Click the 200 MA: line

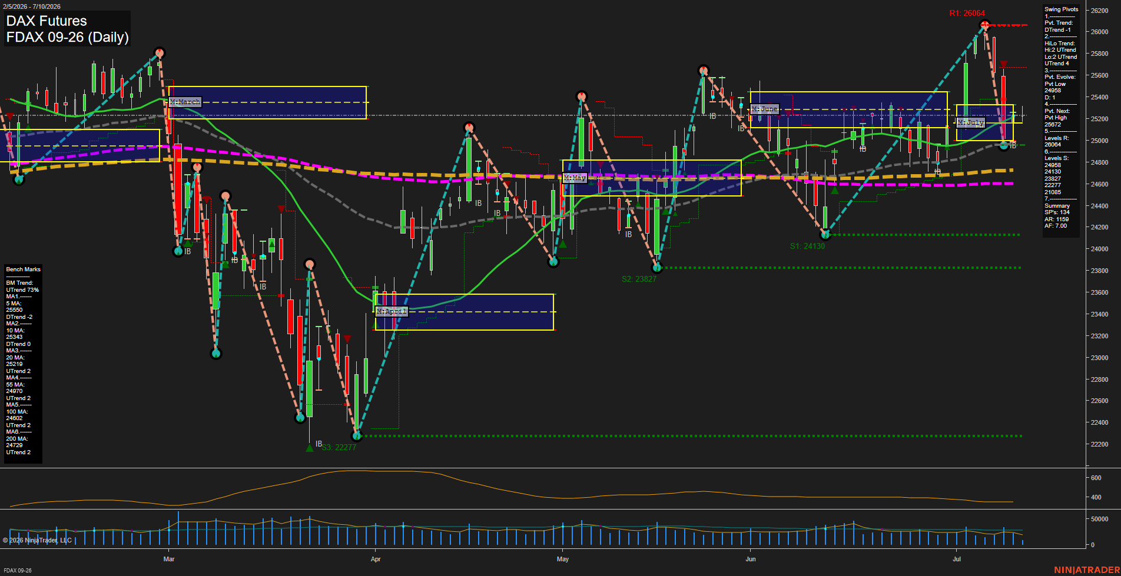[17, 439]
